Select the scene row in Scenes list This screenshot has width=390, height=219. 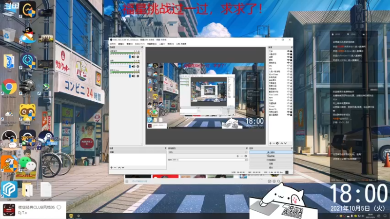click(x=138, y=152)
